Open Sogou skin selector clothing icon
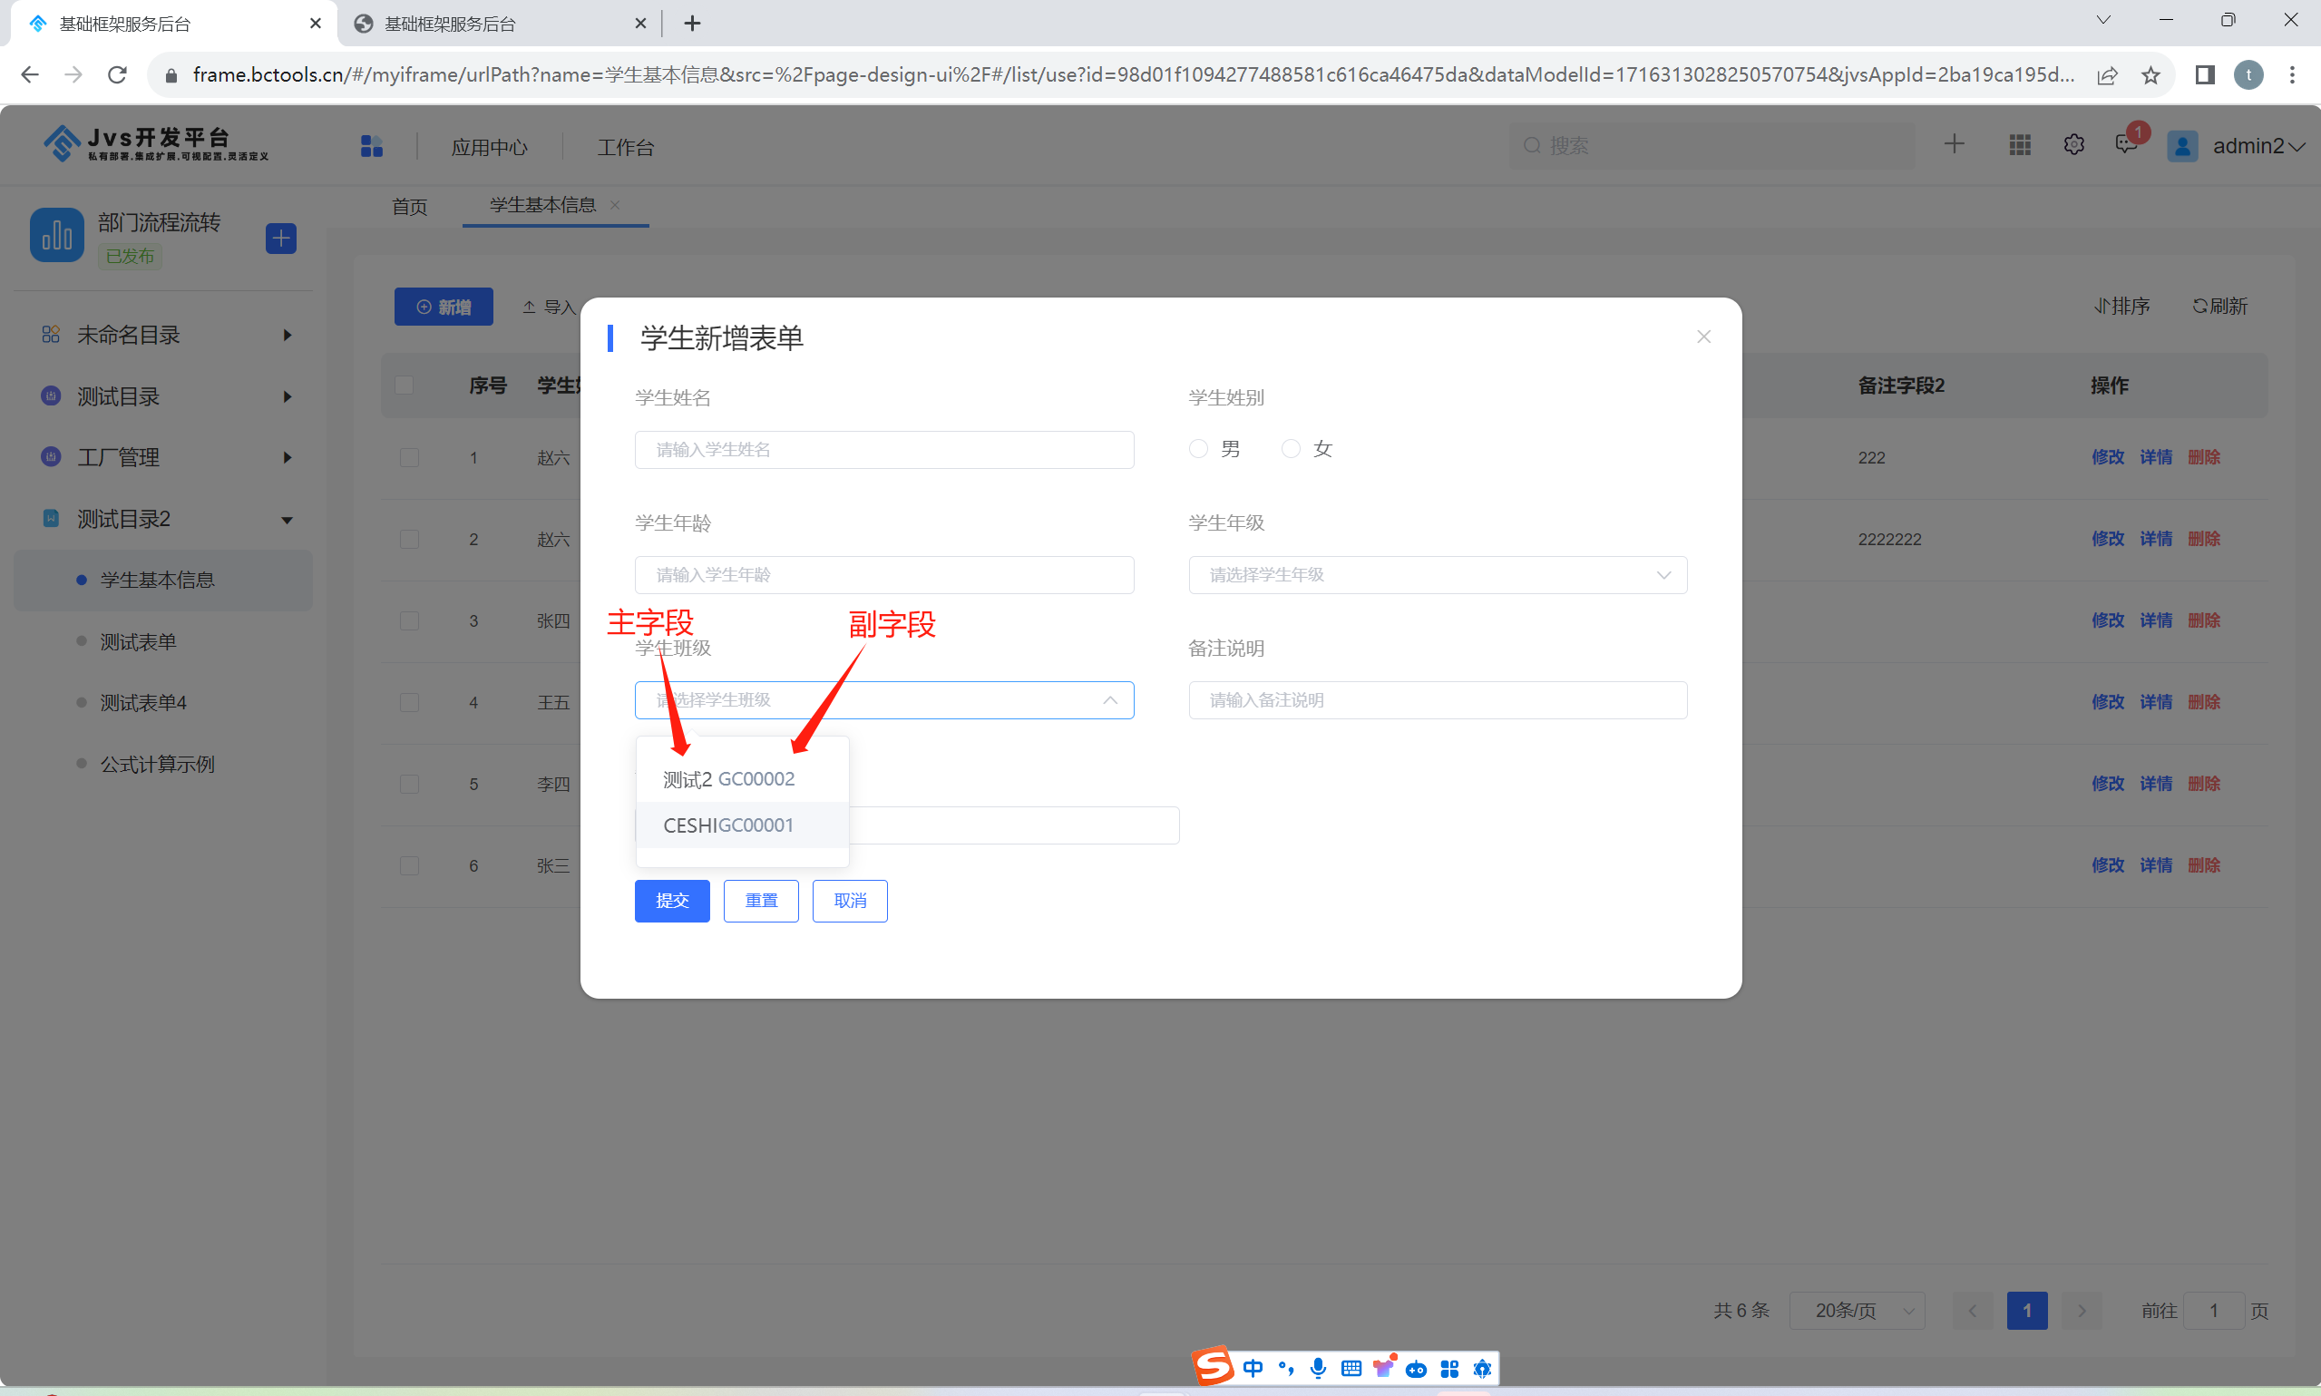2321x1396 pixels. [x=1382, y=1366]
